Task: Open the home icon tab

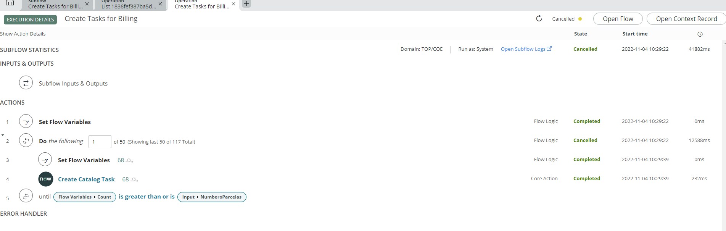Action: click(x=10, y=3)
